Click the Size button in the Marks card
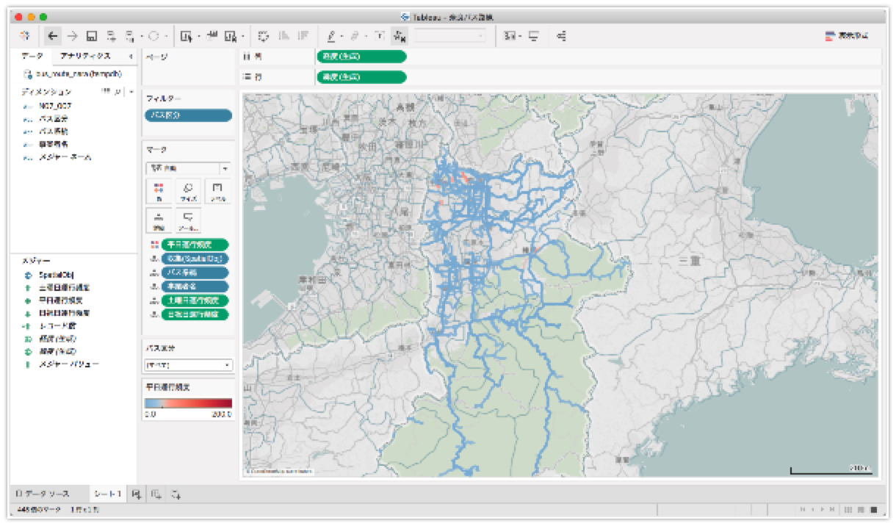 (x=188, y=191)
